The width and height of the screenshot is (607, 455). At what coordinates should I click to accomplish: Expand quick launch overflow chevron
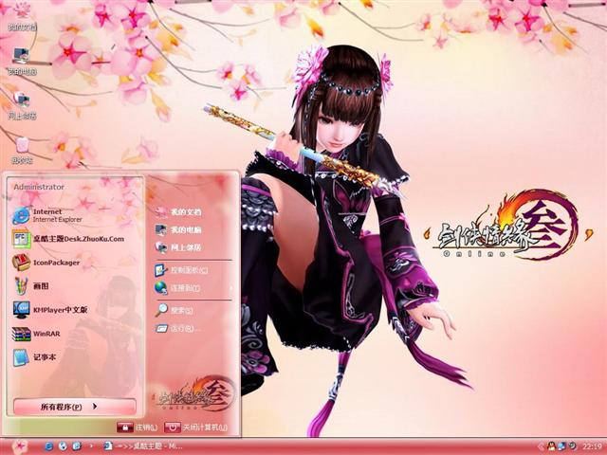coord(91,446)
